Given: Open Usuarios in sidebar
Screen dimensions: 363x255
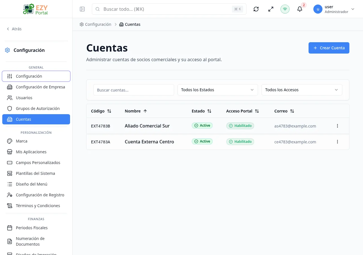Looking at the screenshot, I should 36,98.
